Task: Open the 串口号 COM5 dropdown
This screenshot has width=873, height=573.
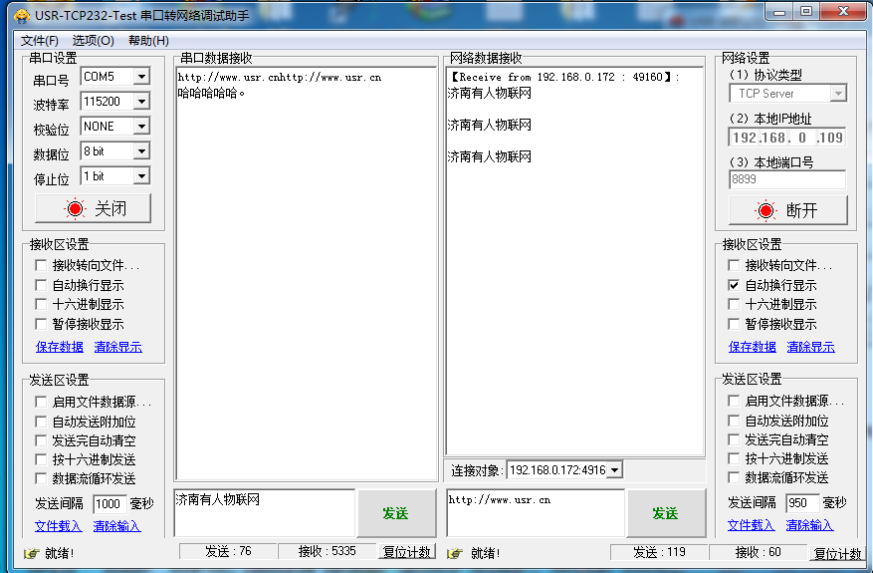Action: (x=140, y=77)
